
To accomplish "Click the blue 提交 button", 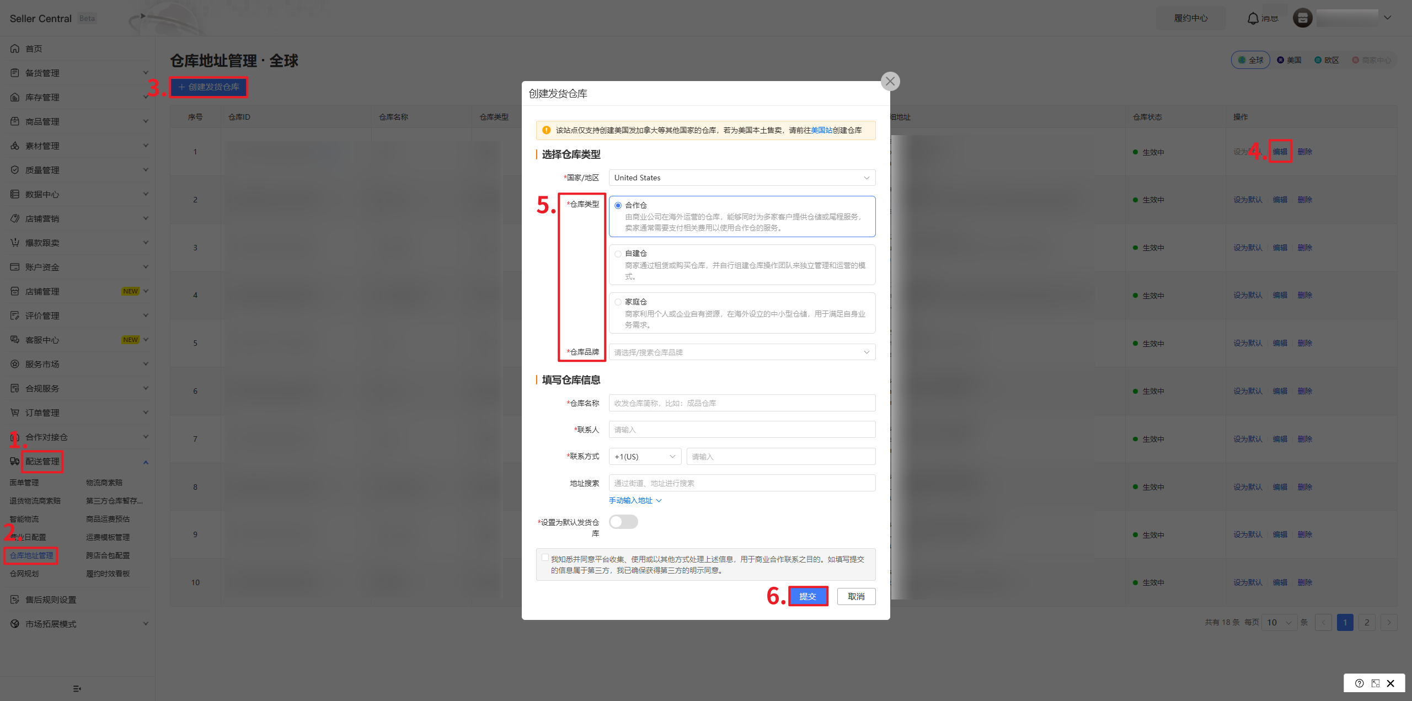I will coord(807,596).
